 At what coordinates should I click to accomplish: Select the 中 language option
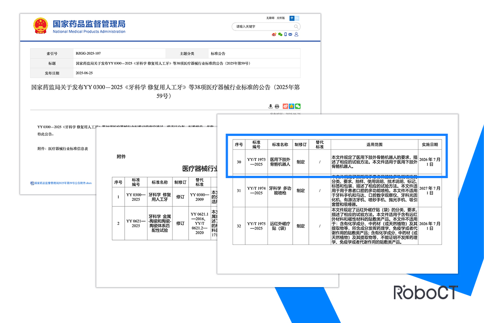292,18
